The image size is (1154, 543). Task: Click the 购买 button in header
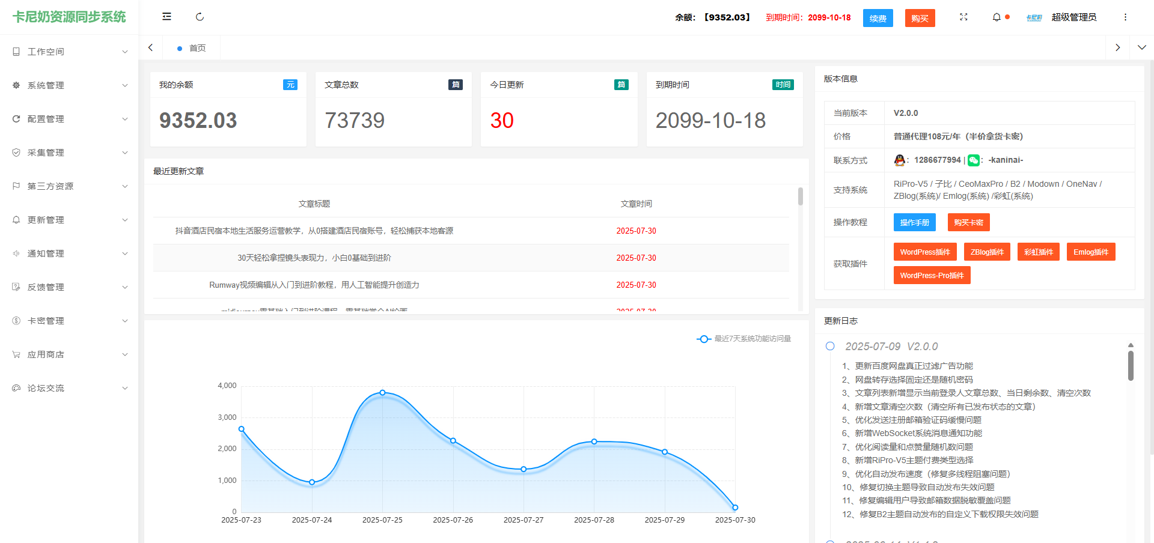920,18
